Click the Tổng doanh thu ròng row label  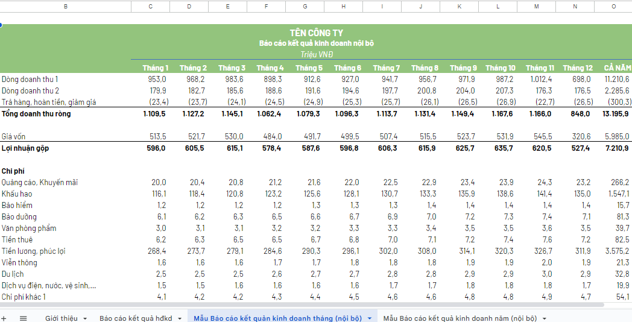tap(36, 114)
